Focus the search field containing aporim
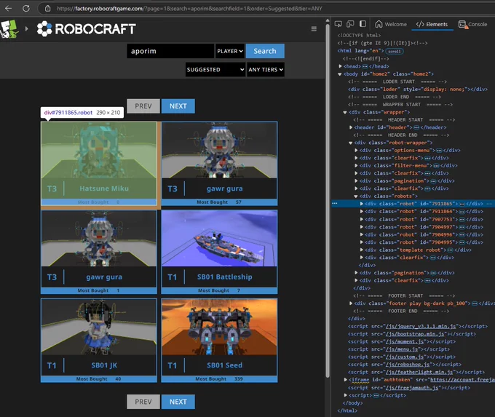 click(x=170, y=51)
